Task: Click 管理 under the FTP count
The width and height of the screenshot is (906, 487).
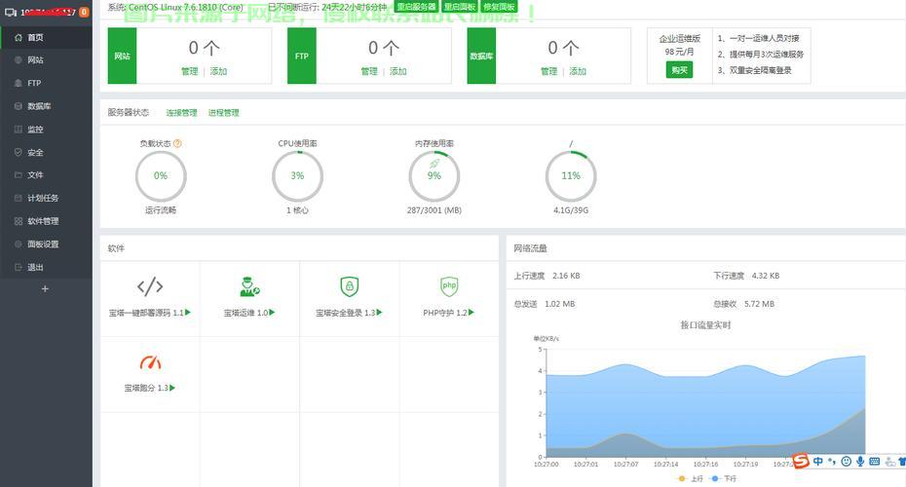Action: (369, 71)
